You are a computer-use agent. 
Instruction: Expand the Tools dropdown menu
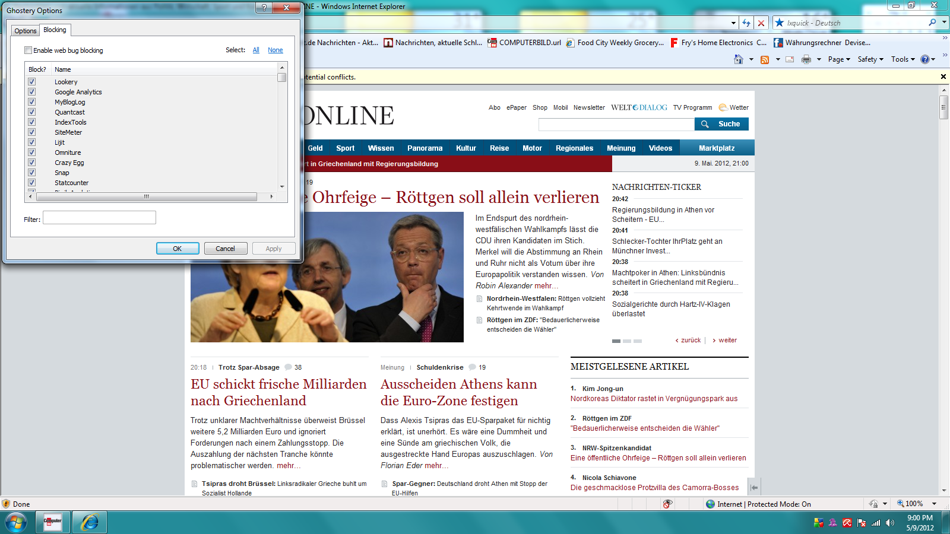(902, 59)
